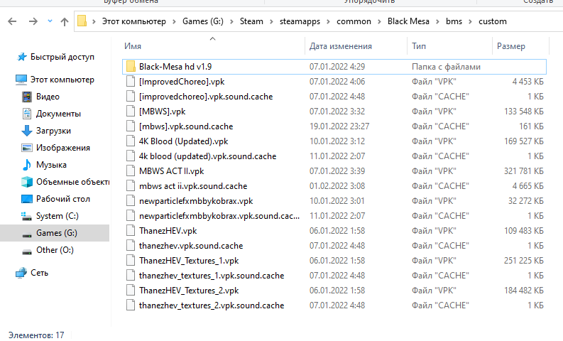
Task: Select 'steamapps' breadcrumb segment
Action: [300, 21]
